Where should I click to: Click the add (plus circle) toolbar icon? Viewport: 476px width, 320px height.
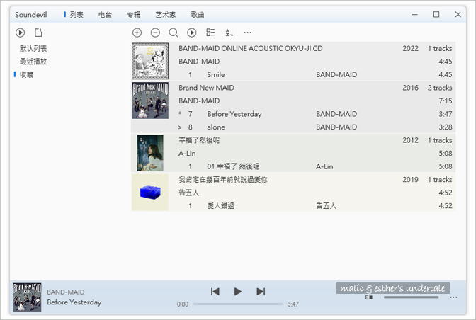click(137, 33)
